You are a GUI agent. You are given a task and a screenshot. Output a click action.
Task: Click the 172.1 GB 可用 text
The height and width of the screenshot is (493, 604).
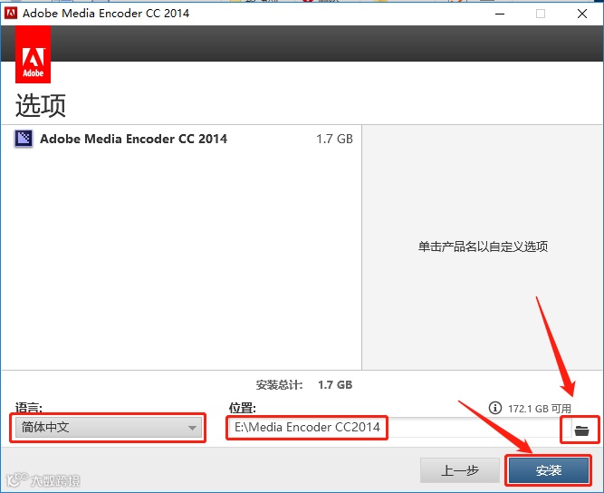[x=540, y=409]
